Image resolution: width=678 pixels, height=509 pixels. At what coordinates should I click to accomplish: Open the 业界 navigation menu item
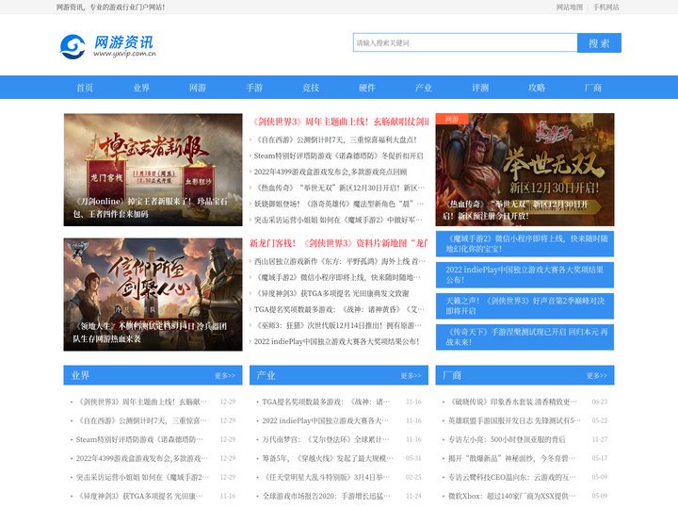[141, 88]
